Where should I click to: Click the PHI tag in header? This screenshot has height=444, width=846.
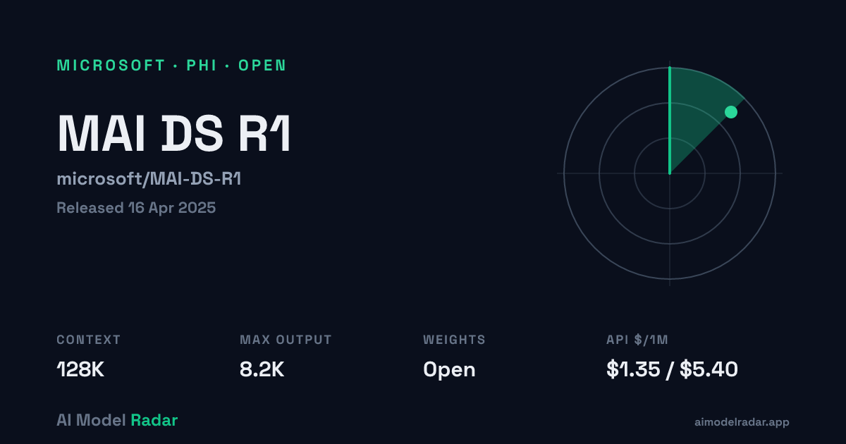[202, 66]
